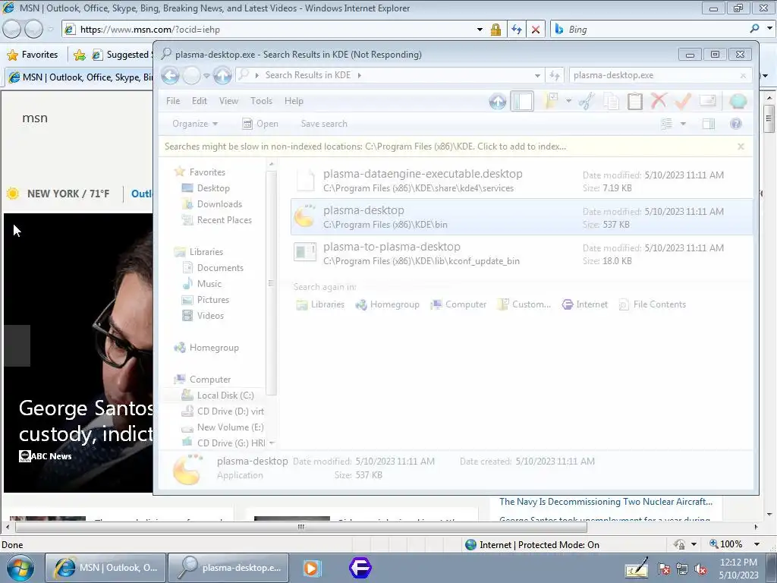The width and height of the screenshot is (777, 583).
Task: Click the change view icon in Explorer
Action: (x=667, y=124)
